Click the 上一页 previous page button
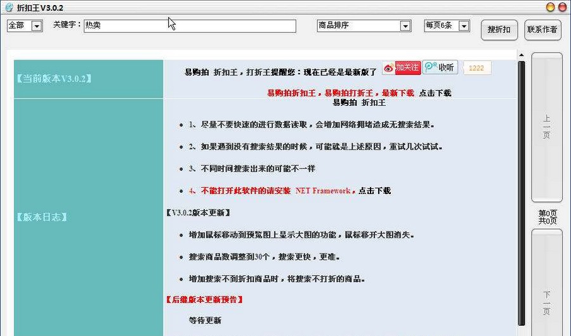This screenshot has height=336, width=571. (x=547, y=127)
